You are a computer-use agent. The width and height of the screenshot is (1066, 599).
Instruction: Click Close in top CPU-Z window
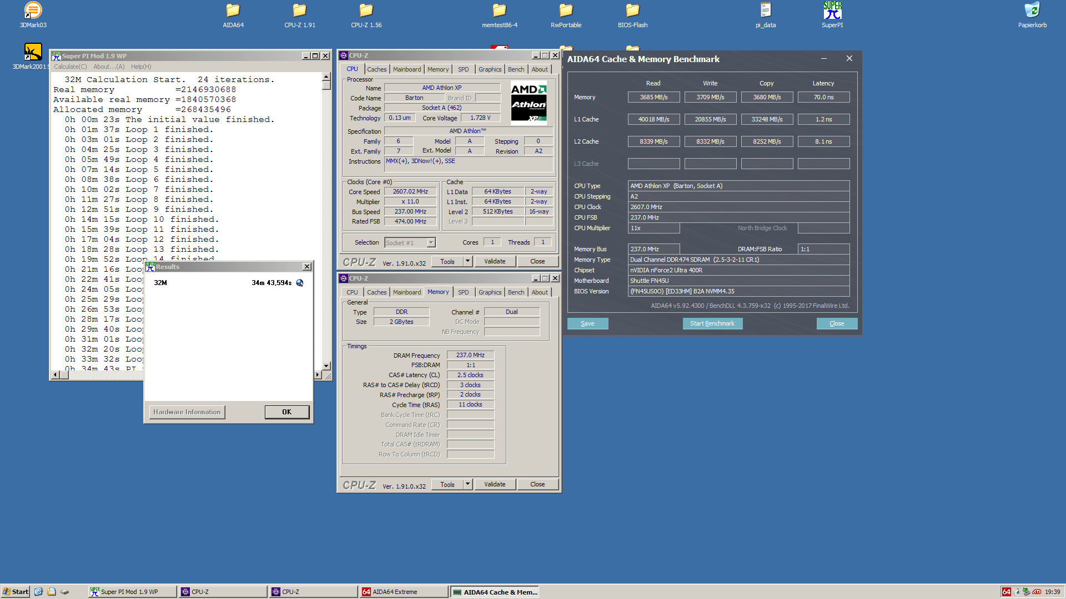click(x=537, y=261)
